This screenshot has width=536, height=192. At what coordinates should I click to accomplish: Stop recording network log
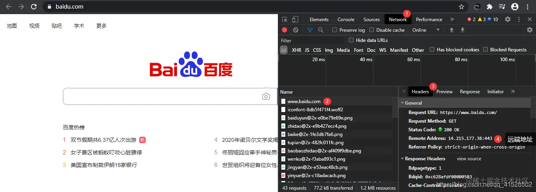click(284, 30)
